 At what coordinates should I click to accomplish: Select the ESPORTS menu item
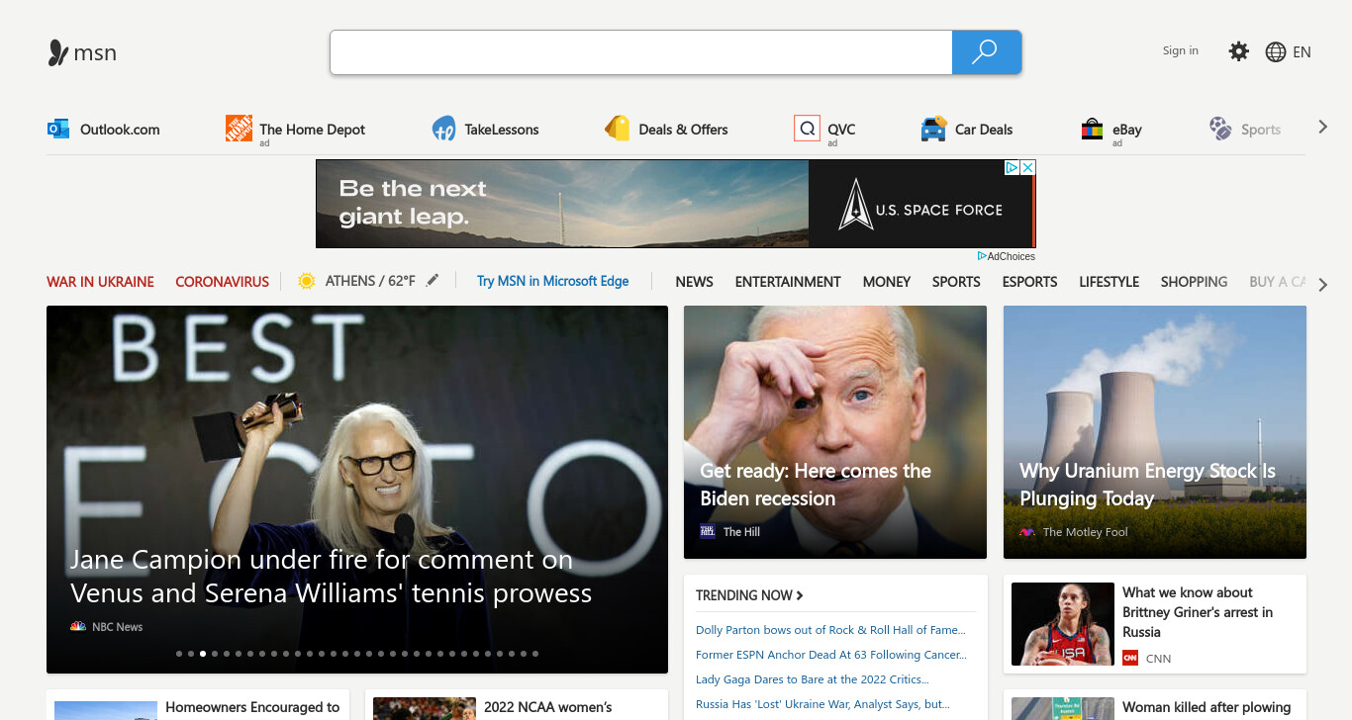pos(1029,282)
